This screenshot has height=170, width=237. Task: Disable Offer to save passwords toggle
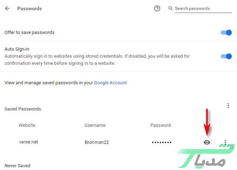click(x=226, y=32)
